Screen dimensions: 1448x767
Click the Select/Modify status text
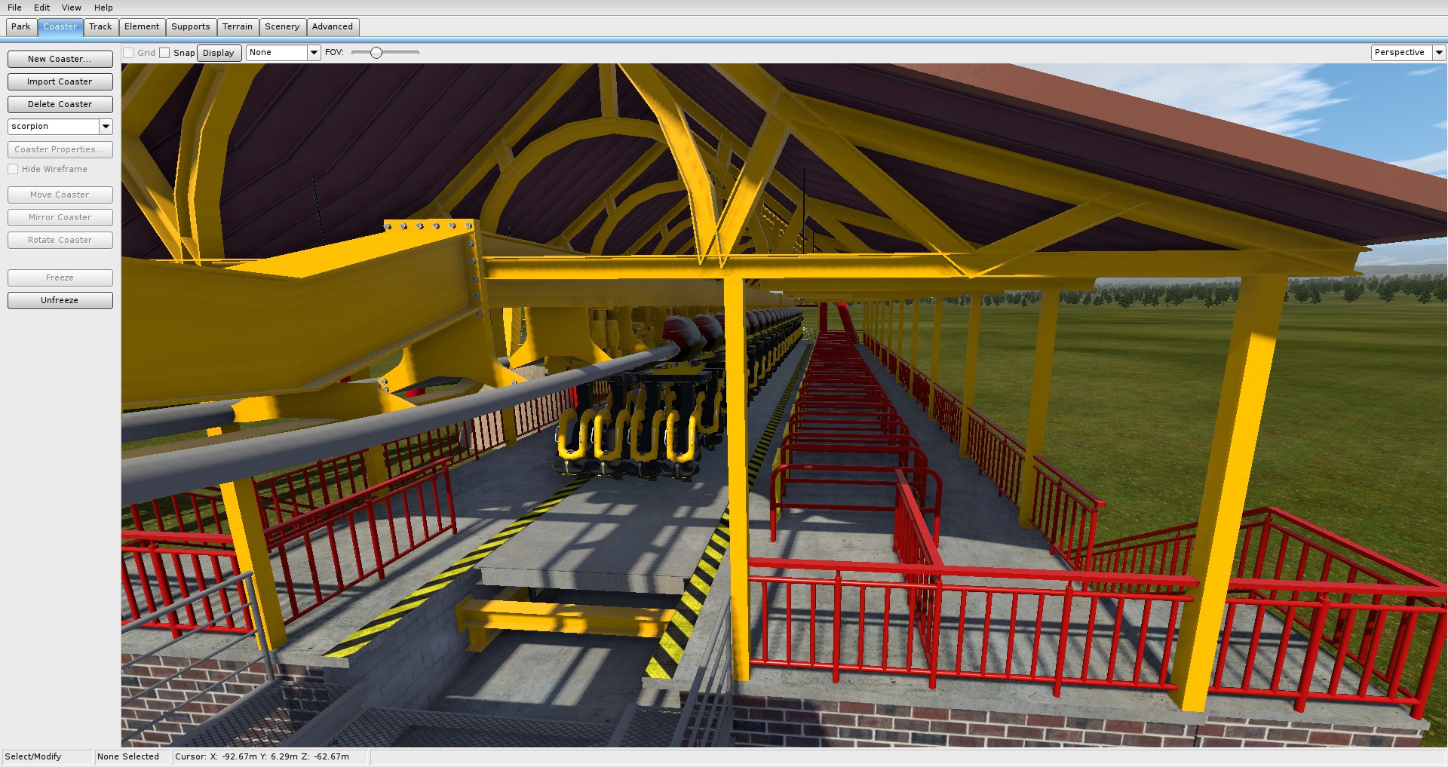click(x=33, y=756)
